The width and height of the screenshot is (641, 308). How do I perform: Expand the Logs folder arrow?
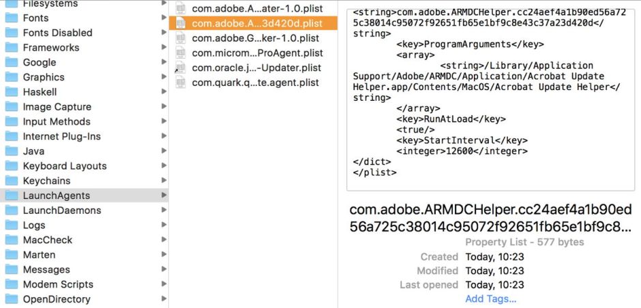tap(164, 225)
